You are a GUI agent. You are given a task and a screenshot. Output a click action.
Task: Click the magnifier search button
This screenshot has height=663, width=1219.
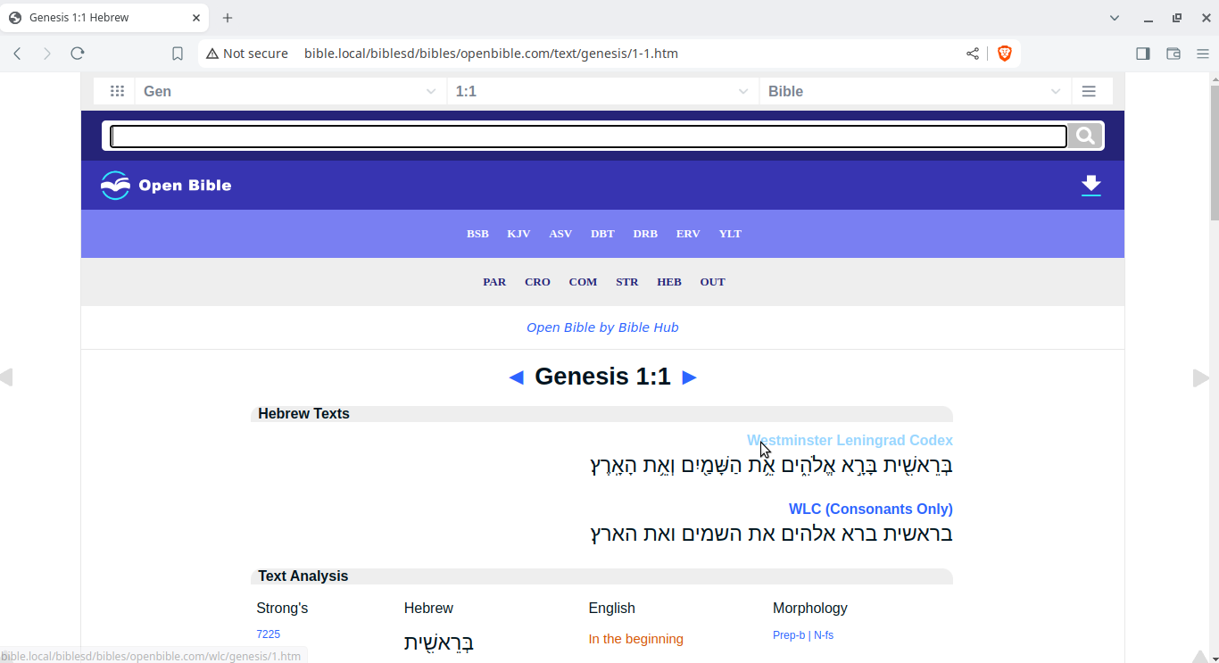(x=1085, y=136)
